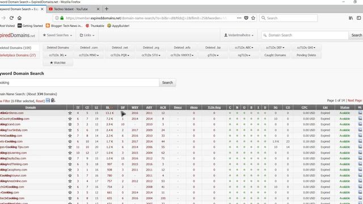The image size is (363, 204).
Task: Show site security info via padlock icon
Action: coord(62,18)
